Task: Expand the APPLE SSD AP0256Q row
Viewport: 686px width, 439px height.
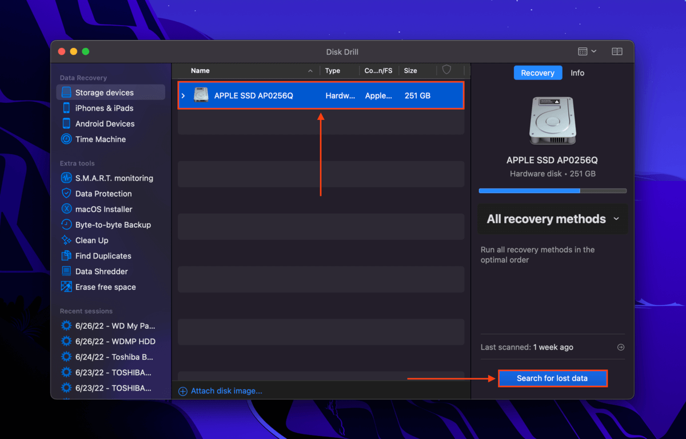Action: point(183,96)
